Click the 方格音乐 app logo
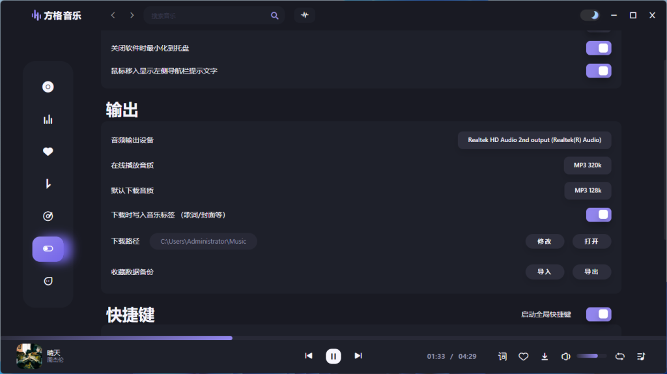This screenshot has width=667, height=374. click(x=56, y=16)
